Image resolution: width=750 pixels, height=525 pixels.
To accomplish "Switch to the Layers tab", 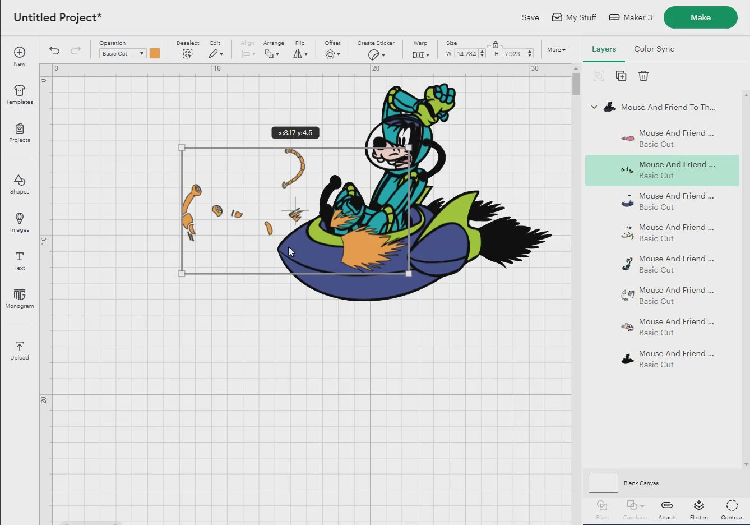I will (604, 49).
